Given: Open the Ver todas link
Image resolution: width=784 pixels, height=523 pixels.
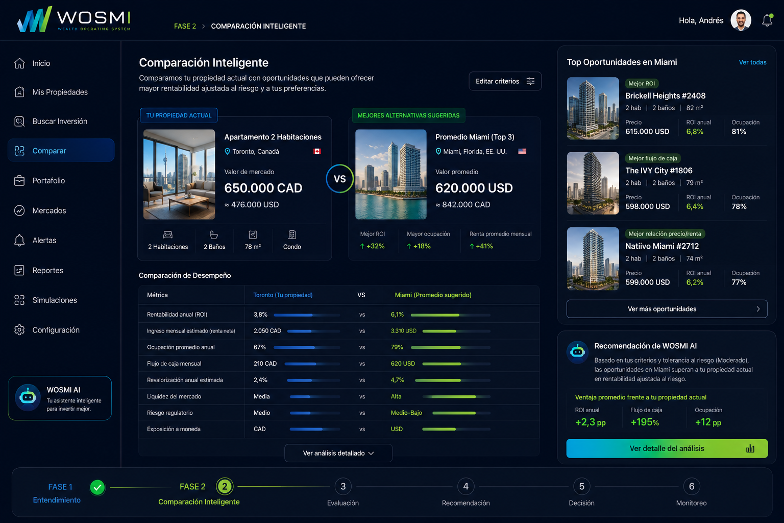Looking at the screenshot, I should pos(753,62).
